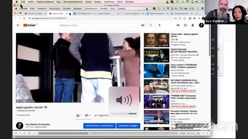Open the Saturday Morning Chill Jazz thumbnail
The height and width of the screenshot is (139, 248).
[157, 86]
